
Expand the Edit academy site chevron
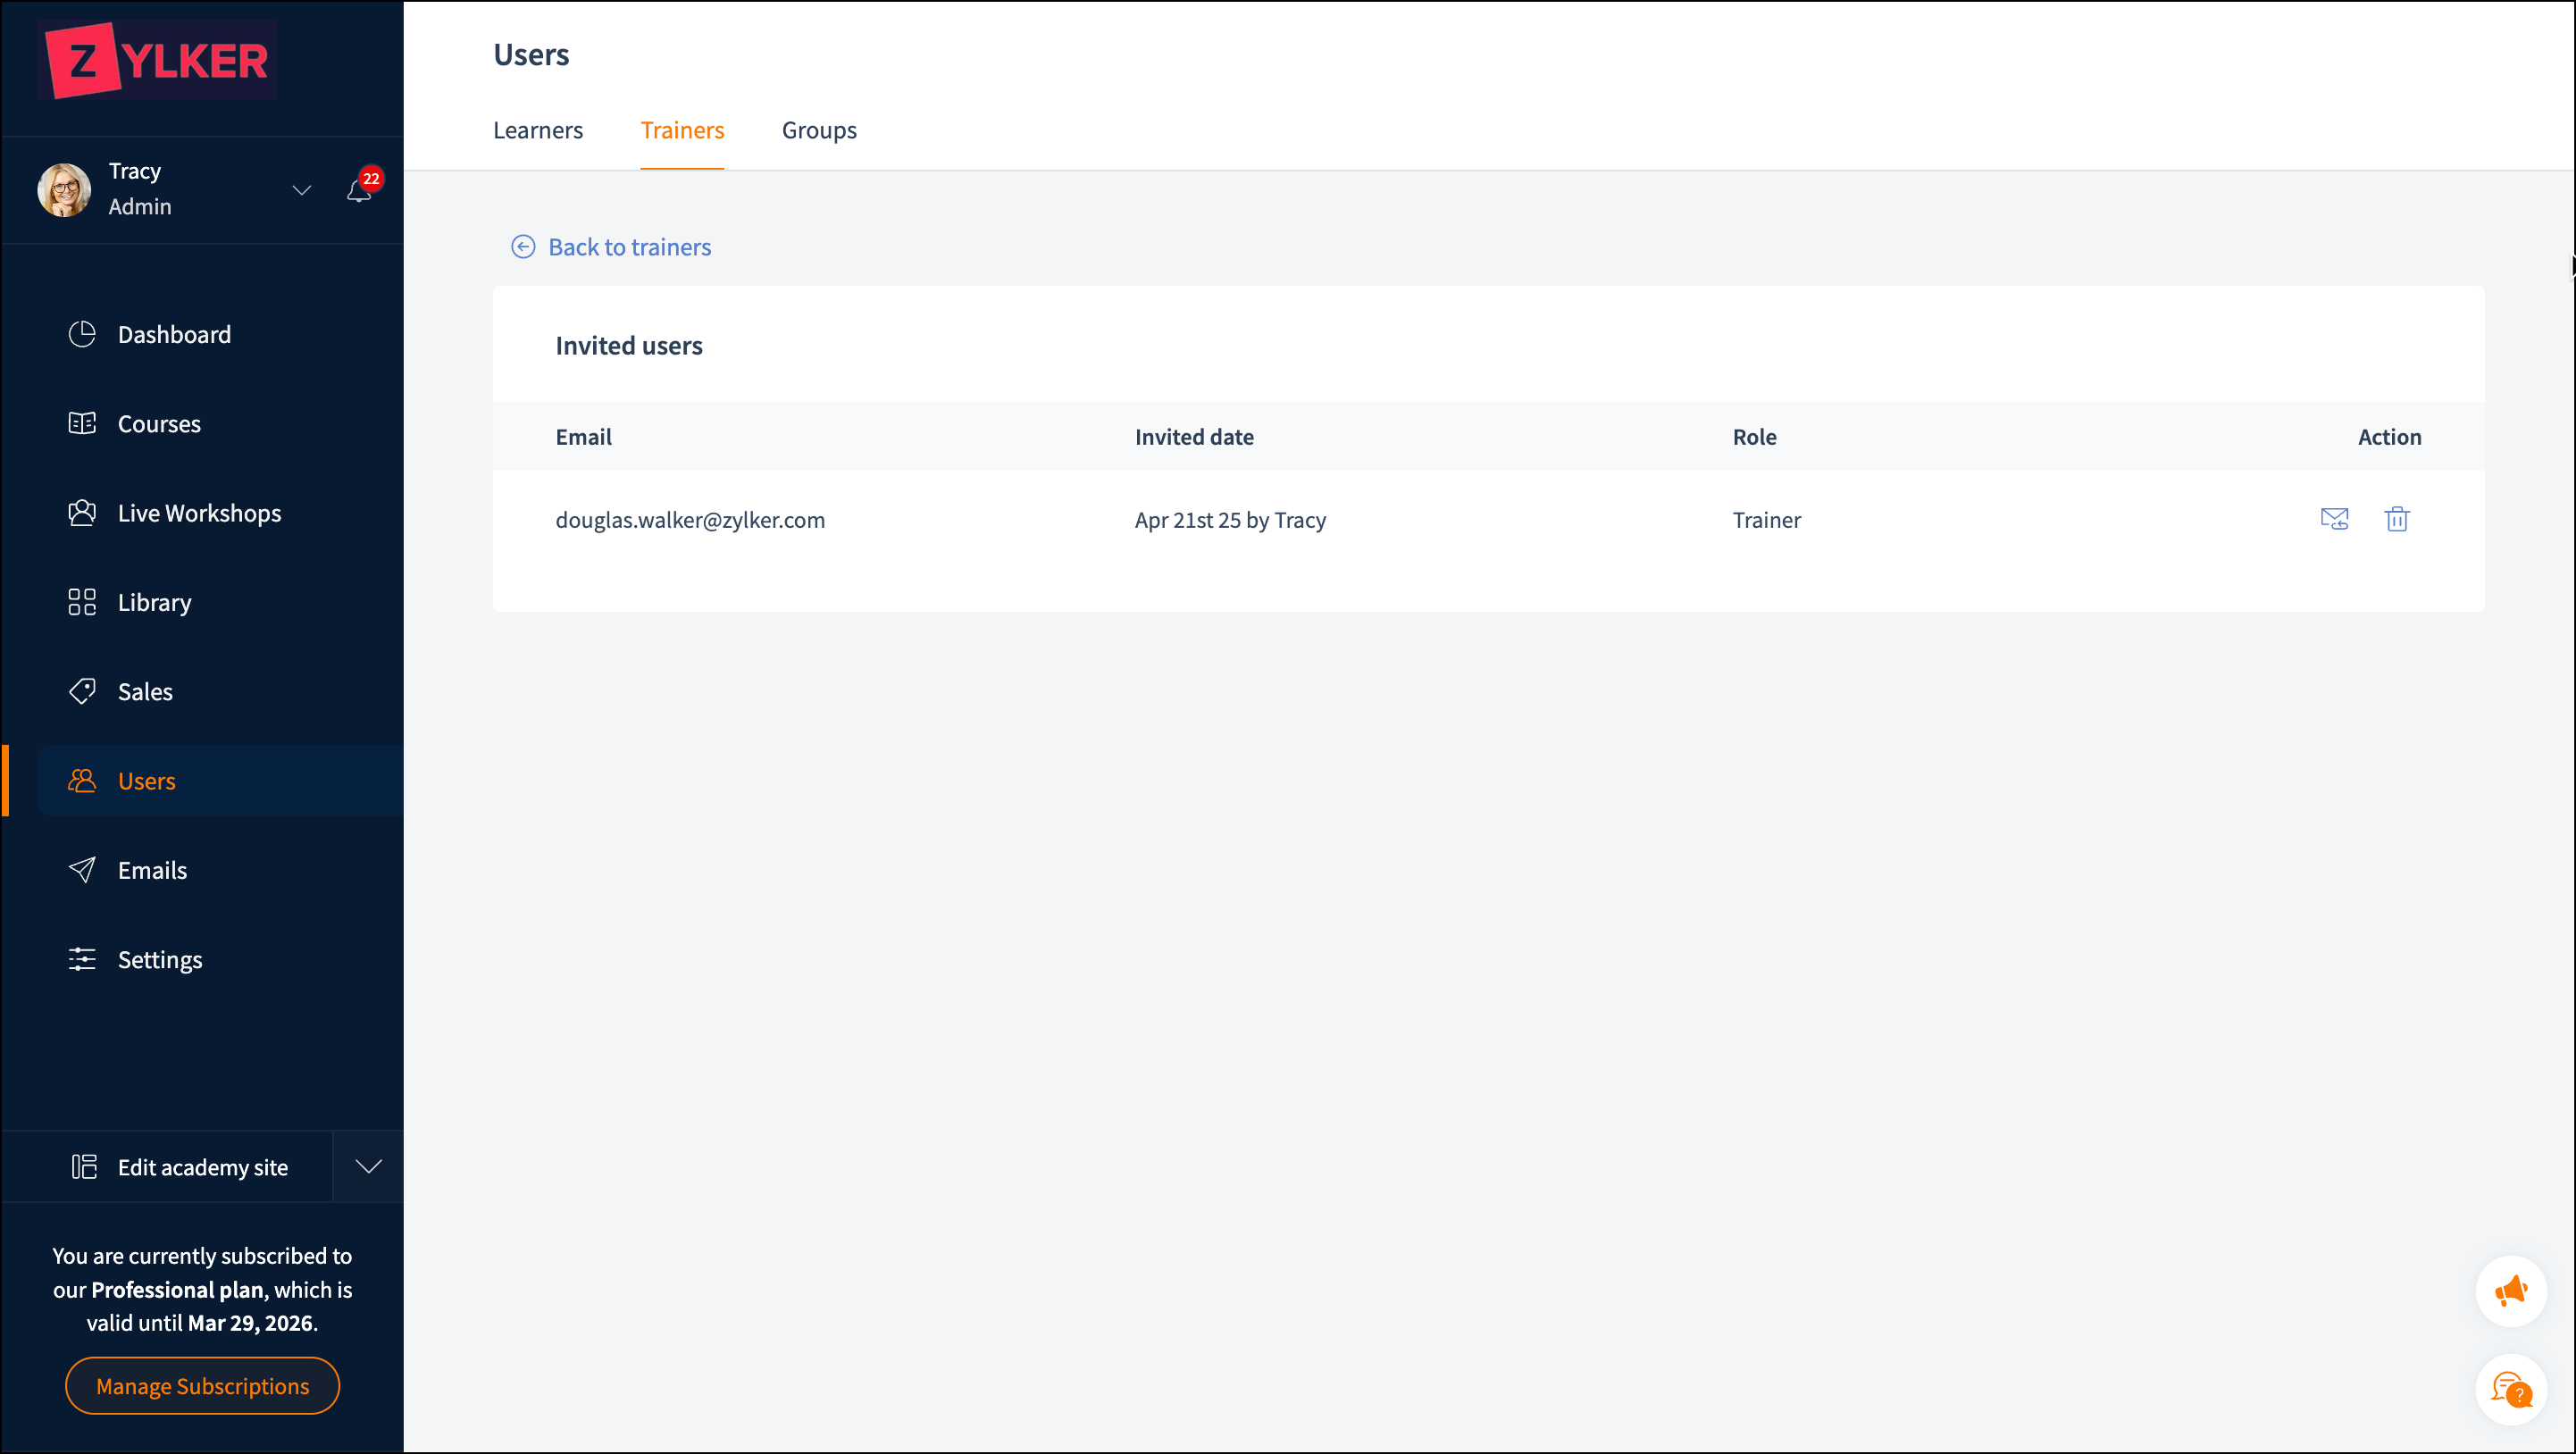pyautogui.click(x=369, y=1166)
